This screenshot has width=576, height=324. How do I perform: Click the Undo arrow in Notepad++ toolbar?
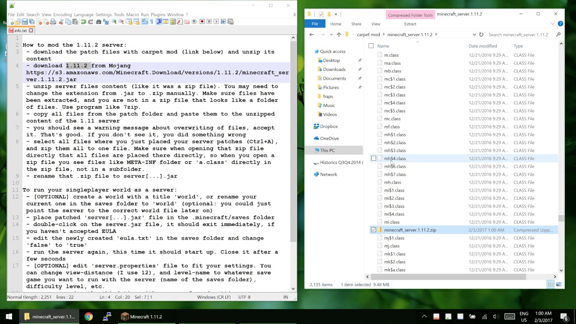coord(83,22)
